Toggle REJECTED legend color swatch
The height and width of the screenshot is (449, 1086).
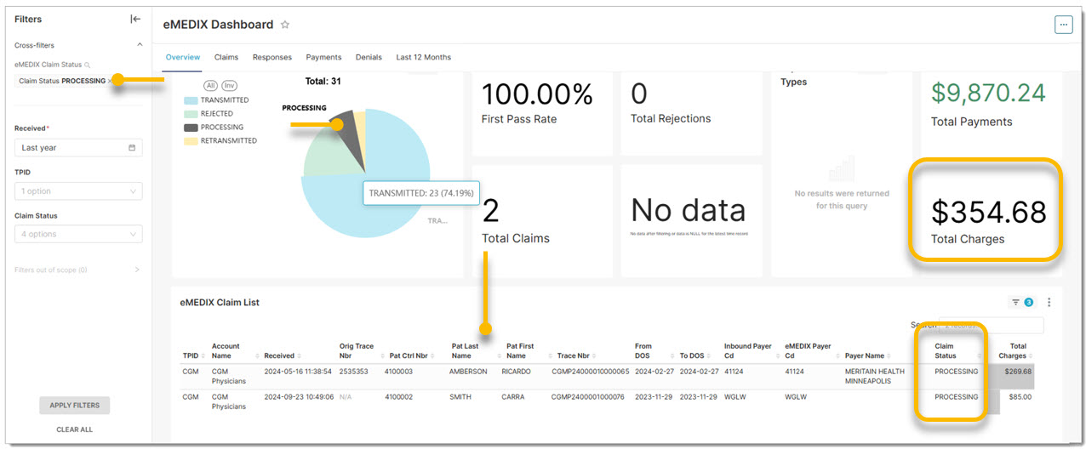click(191, 114)
